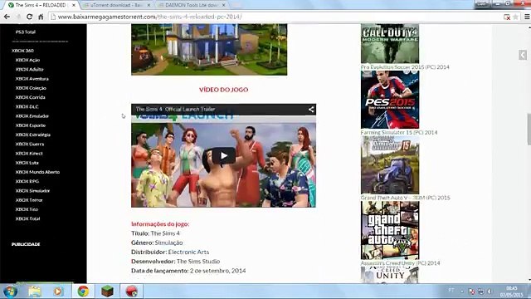Open XBOX Adulto category

pos(30,69)
